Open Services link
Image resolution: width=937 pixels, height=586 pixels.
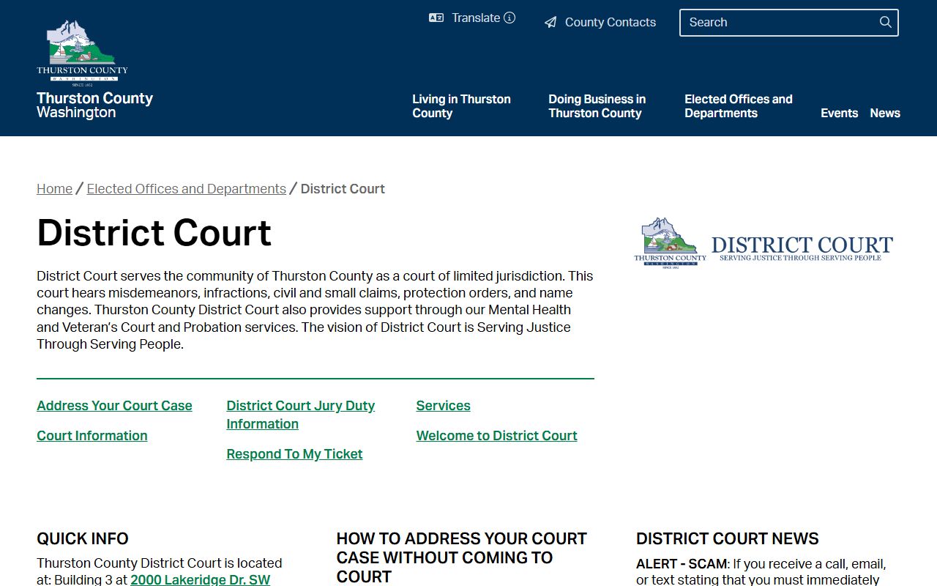(444, 406)
